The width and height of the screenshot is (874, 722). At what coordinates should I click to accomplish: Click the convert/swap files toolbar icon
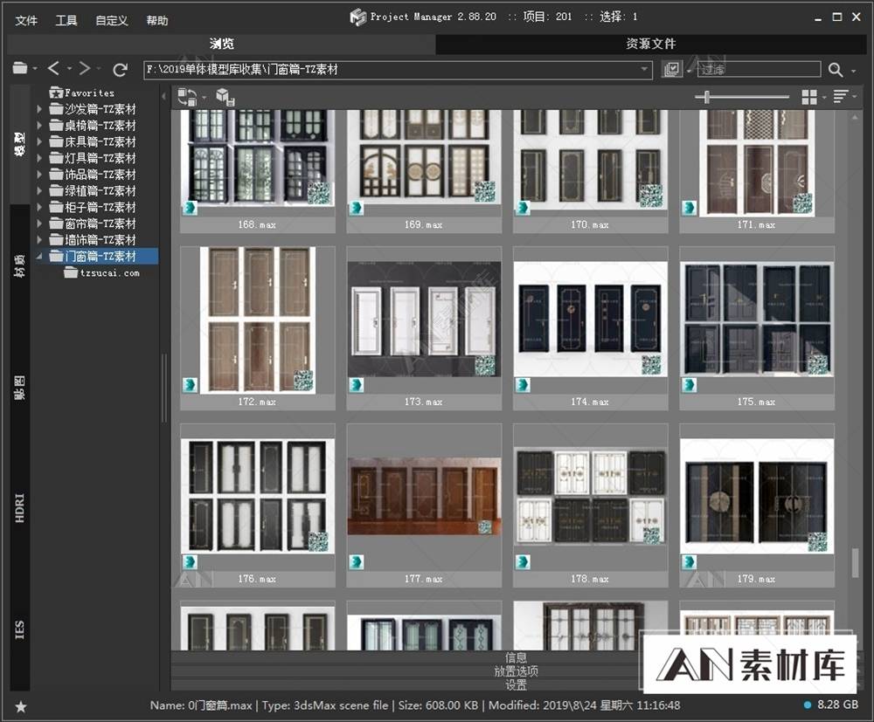click(187, 97)
